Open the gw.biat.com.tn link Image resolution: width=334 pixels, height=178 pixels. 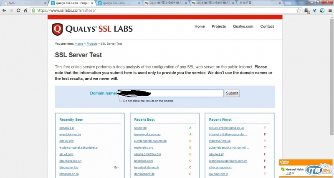point(218,174)
